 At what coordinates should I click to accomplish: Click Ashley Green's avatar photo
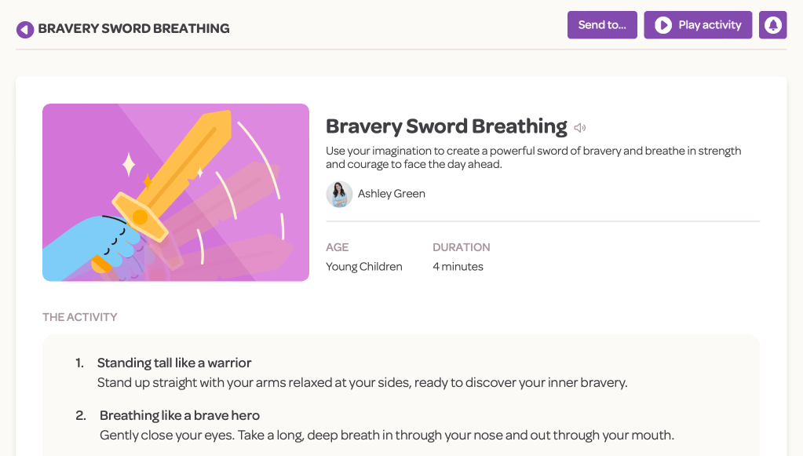coord(339,194)
